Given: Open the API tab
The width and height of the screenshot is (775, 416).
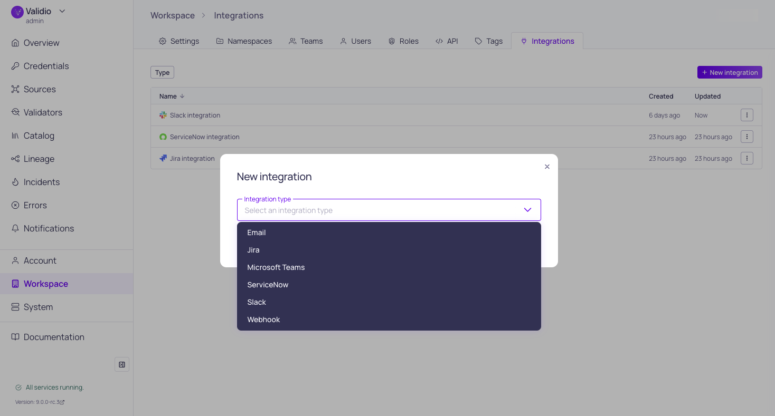Looking at the screenshot, I should 447,41.
